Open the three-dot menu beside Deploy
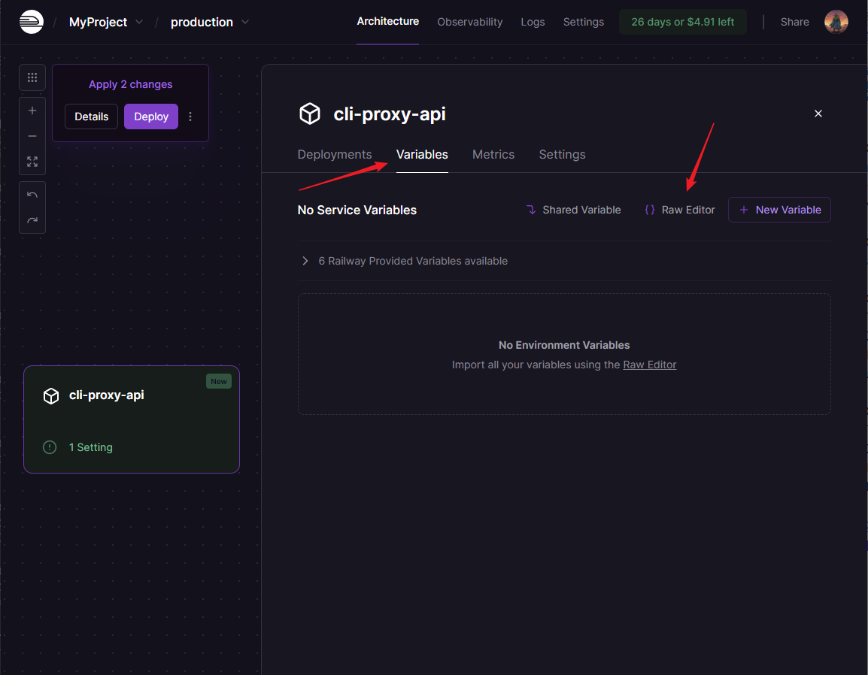Image resolution: width=868 pixels, height=675 pixels. (190, 117)
